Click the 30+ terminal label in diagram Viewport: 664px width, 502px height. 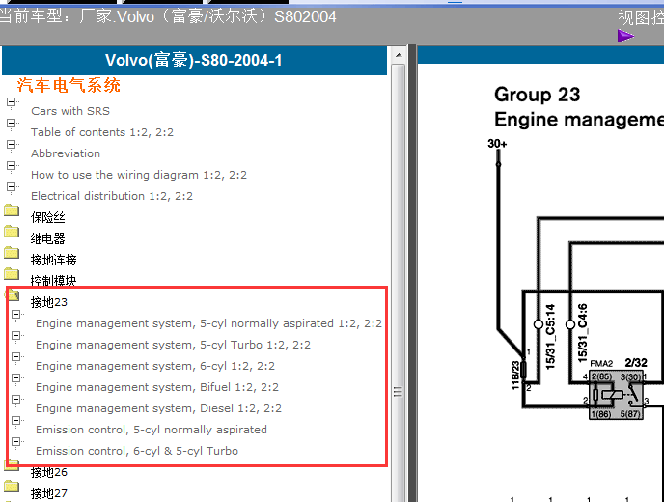tap(497, 144)
